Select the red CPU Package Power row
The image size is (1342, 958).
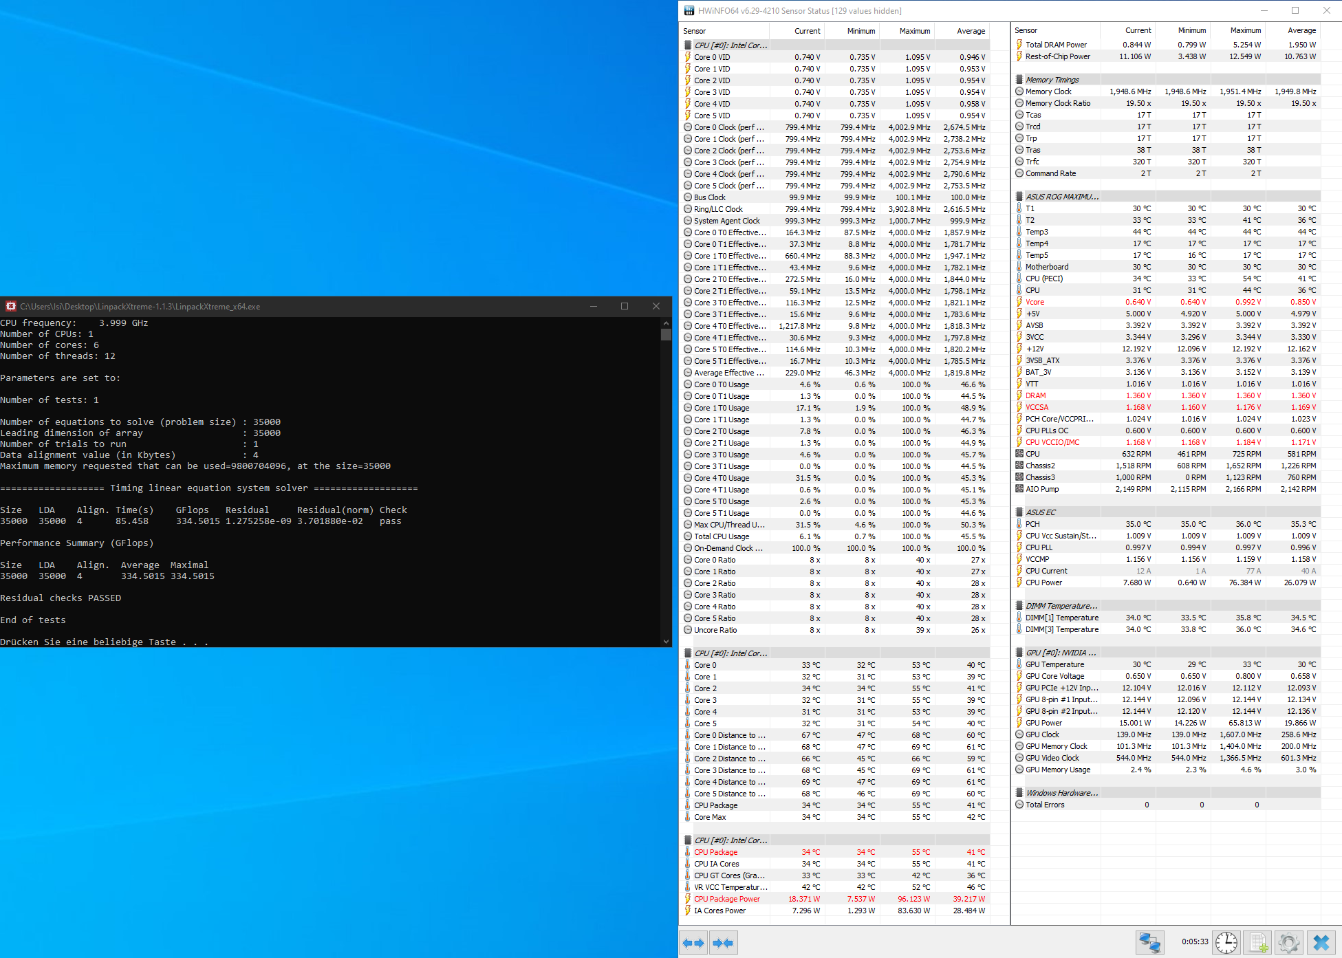coord(835,899)
